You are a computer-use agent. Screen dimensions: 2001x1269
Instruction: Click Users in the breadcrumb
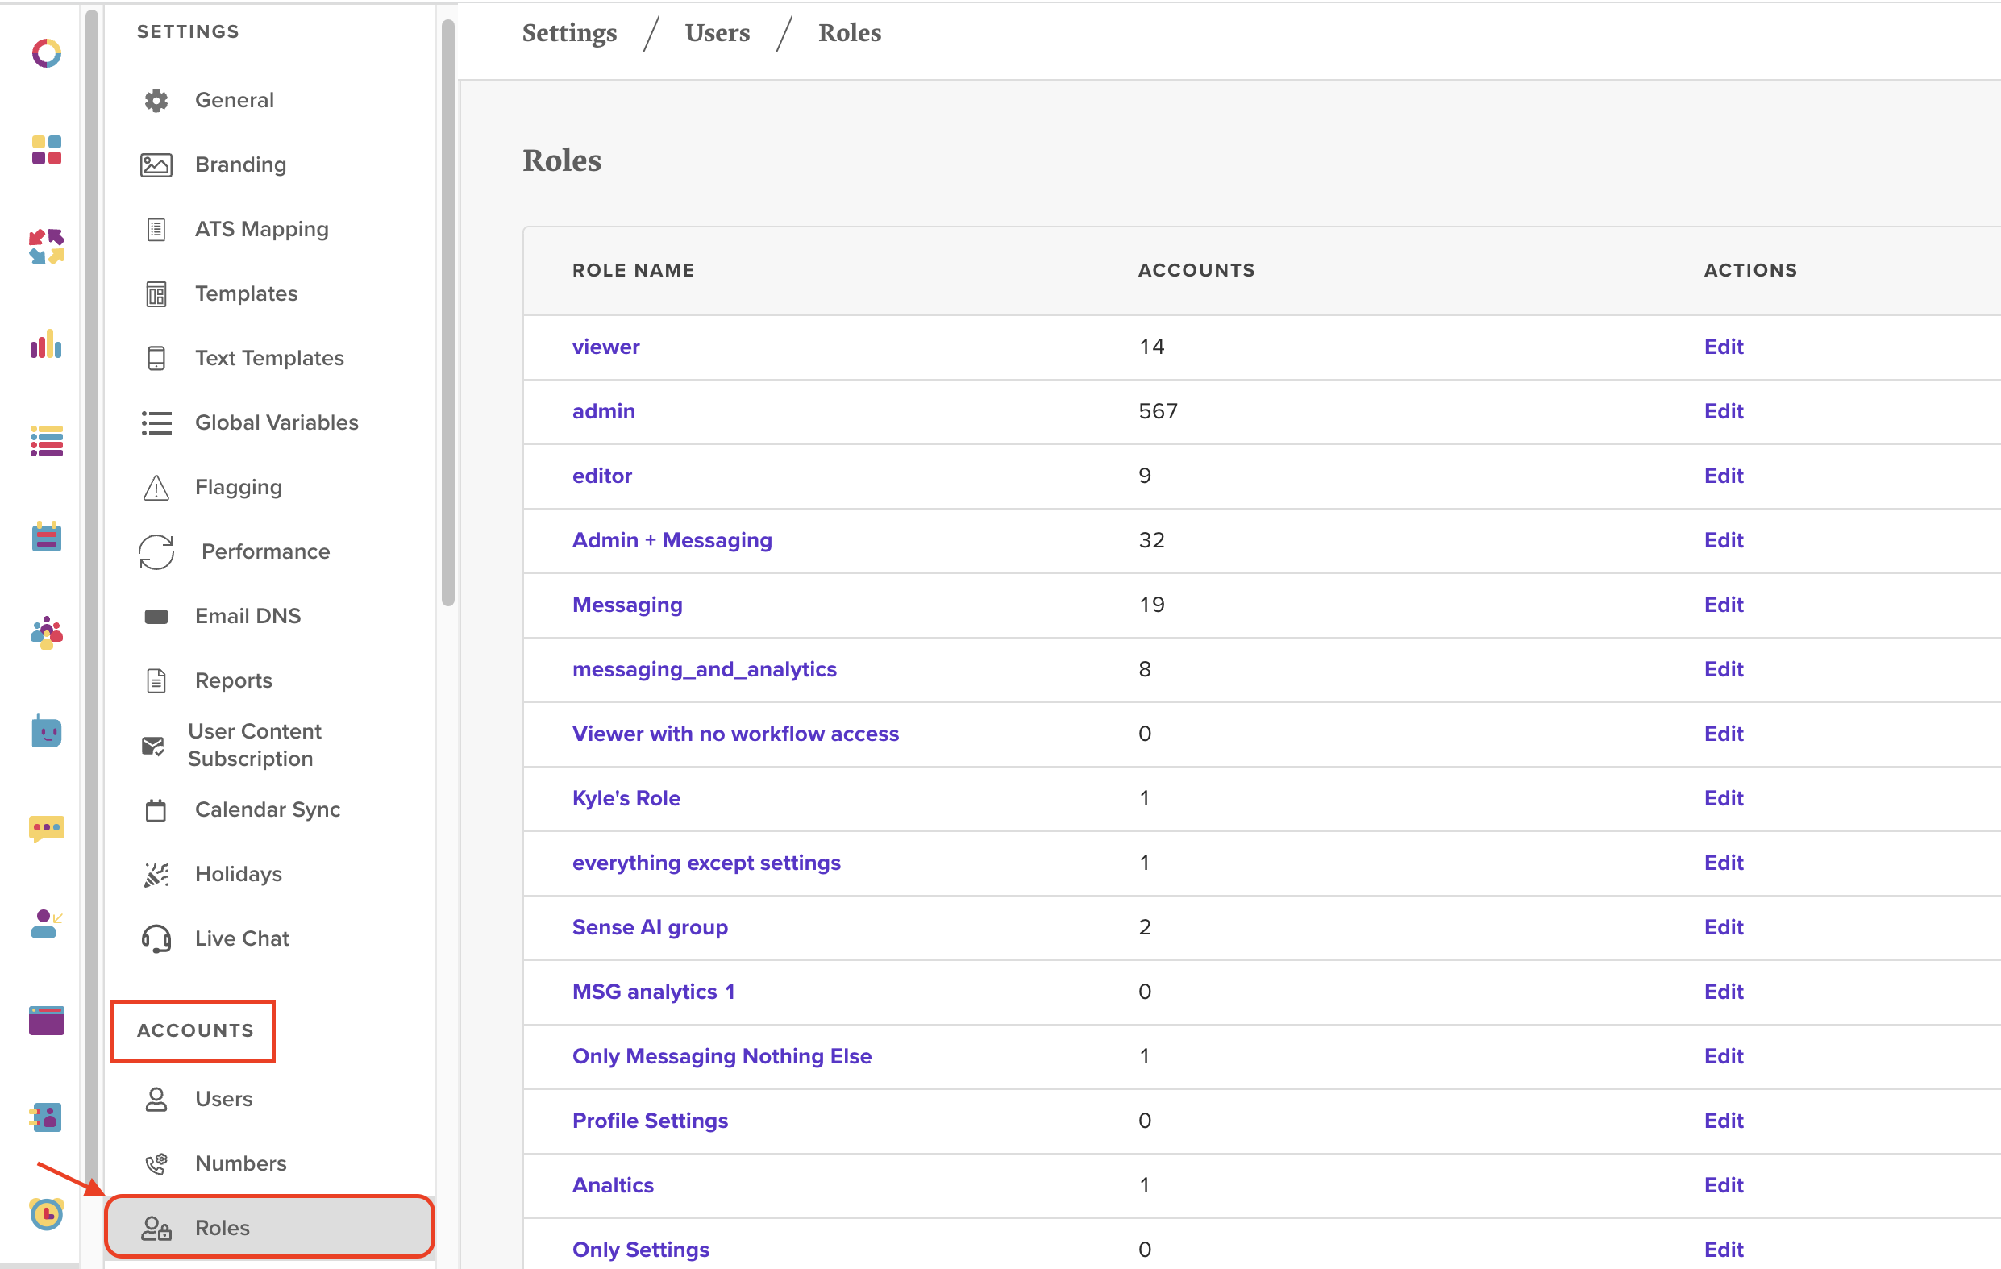(716, 32)
